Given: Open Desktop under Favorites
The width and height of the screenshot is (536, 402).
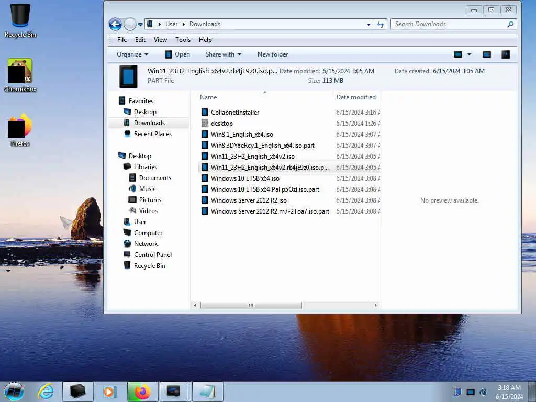Looking at the screenshot, I should click(x=144, y=112).
